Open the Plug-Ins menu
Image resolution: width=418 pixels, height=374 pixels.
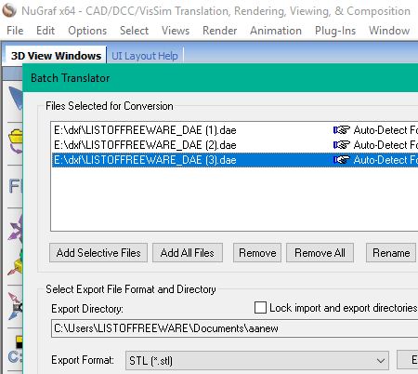point(335,31)
